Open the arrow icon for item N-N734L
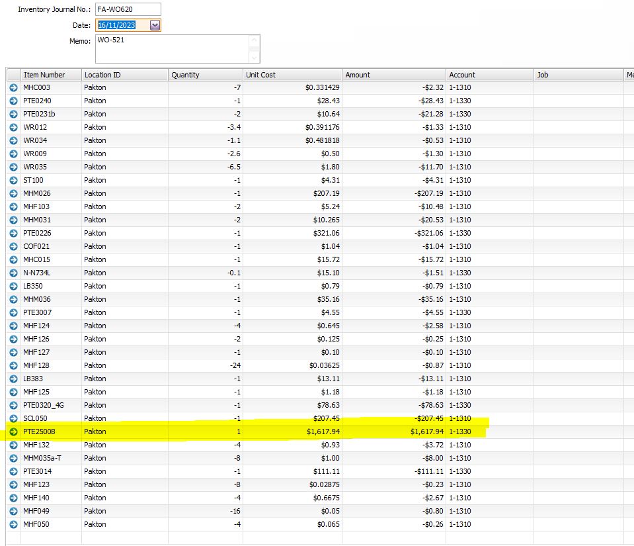This screenshot has width=634, height=546. [x=13, y=273]
